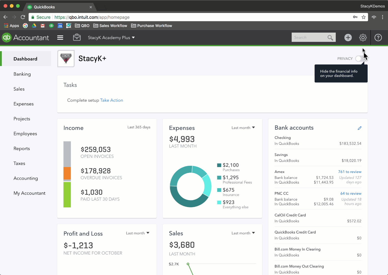Open the Accountant Tools briefcase icon

coord(77,37)
